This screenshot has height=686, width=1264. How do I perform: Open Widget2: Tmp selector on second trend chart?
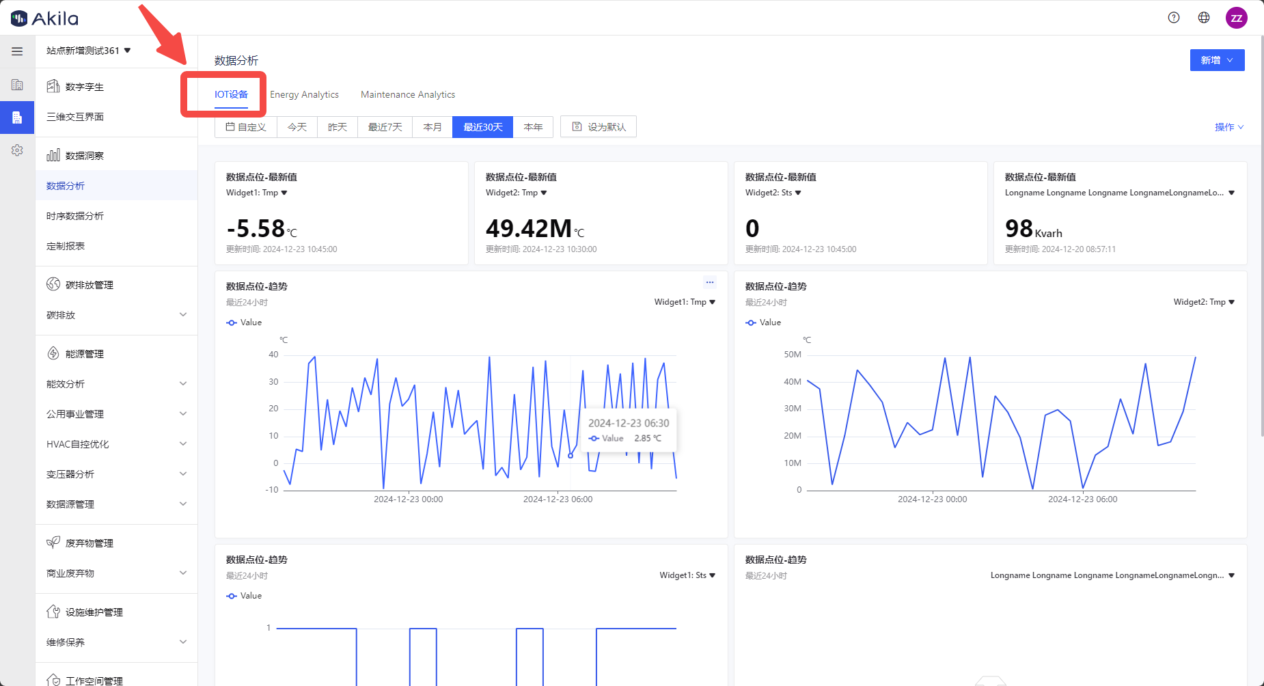(x=1204, y=302)
